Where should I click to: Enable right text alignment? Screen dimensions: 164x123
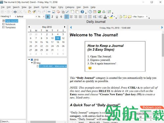click(x=76, y=17)
